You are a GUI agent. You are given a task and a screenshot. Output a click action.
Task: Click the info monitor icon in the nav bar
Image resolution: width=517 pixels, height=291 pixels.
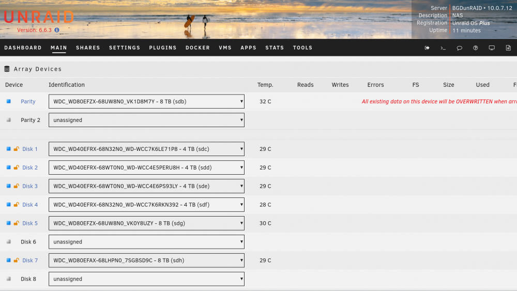click(492, 48)
